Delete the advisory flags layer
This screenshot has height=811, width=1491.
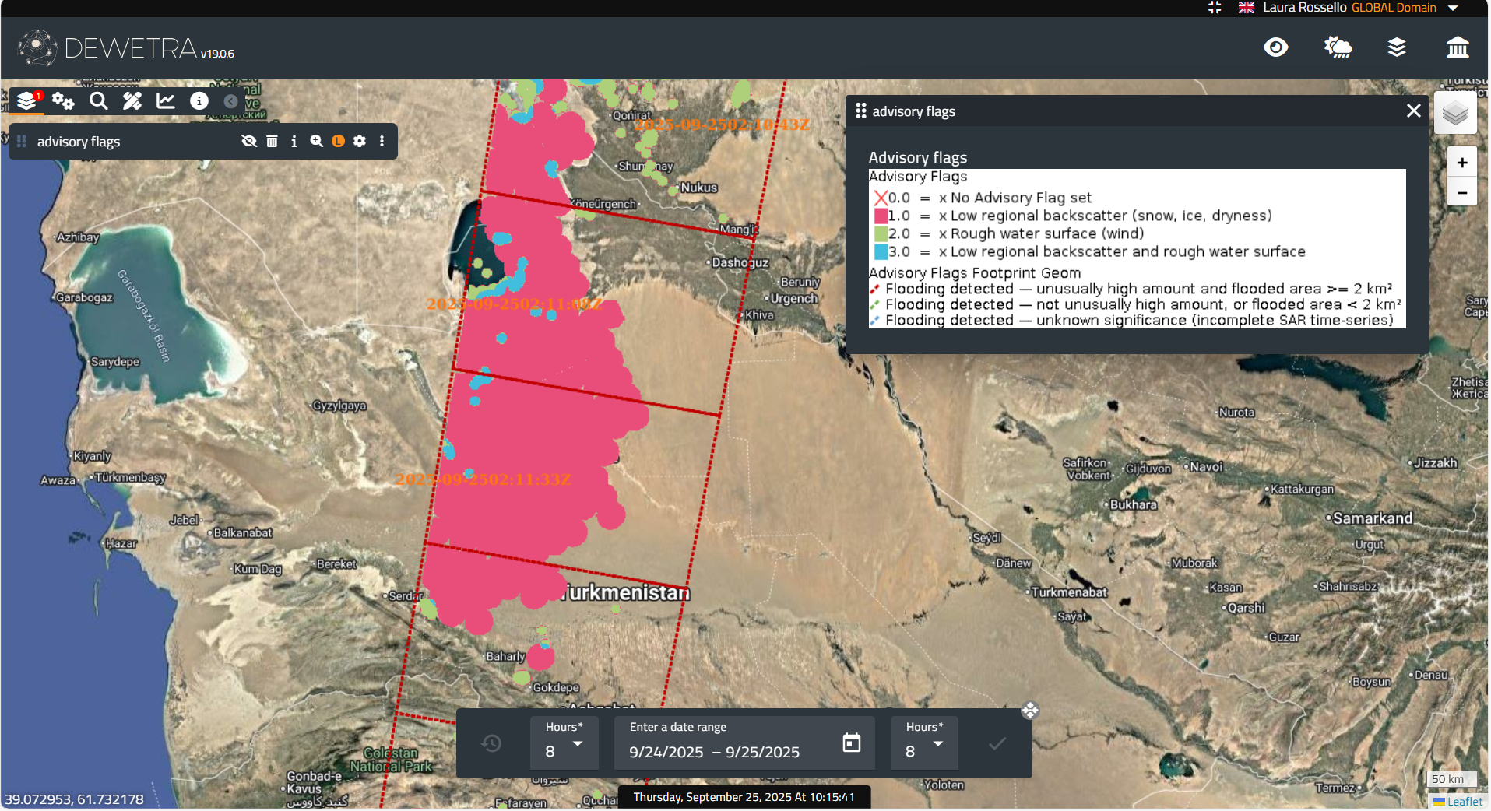[x=272, y=142]
